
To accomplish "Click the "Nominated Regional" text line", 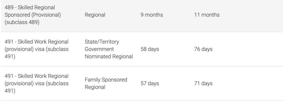I will coord(109,56).
